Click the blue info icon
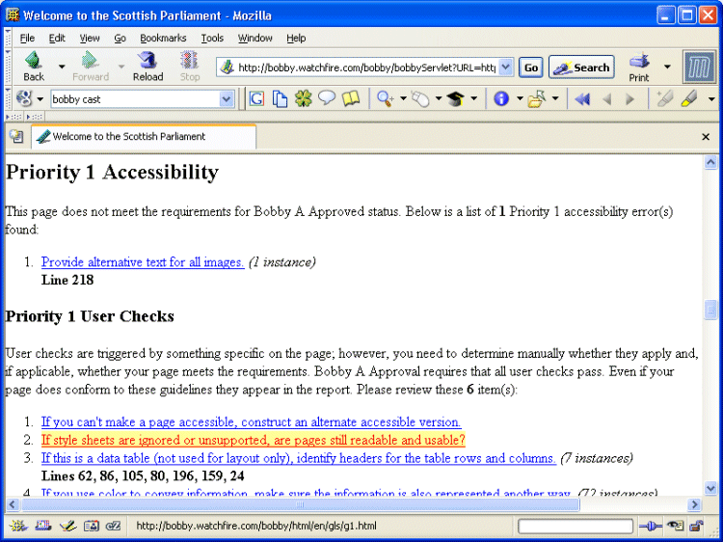This screenshot has height=542, width=723. click(x=501, y=98)
